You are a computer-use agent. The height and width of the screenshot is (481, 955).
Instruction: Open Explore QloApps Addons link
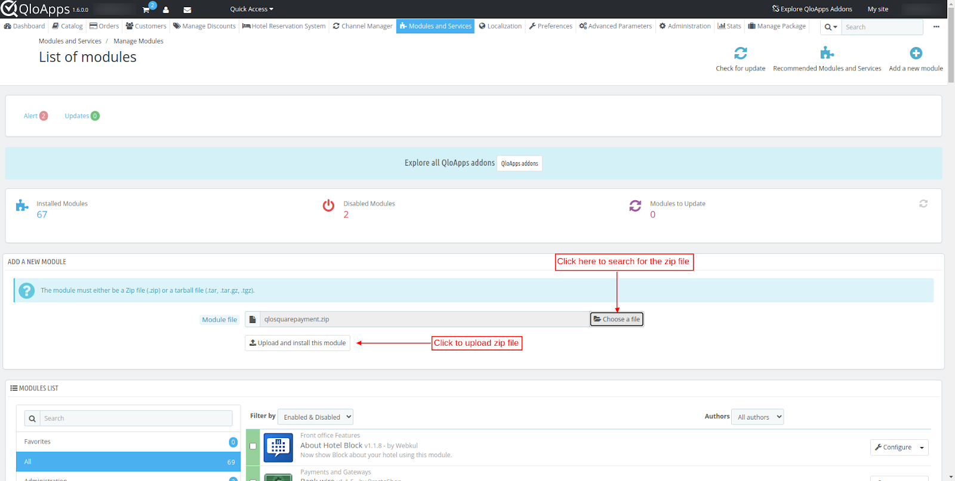point(812,9)
